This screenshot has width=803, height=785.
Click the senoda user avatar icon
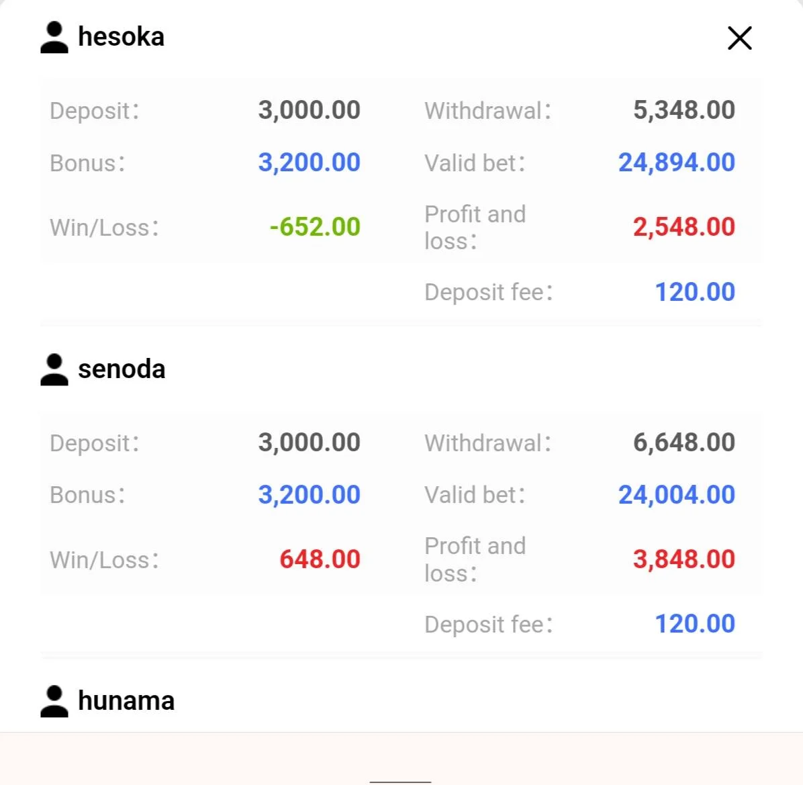pyautogui.click(x=54, y=369)
